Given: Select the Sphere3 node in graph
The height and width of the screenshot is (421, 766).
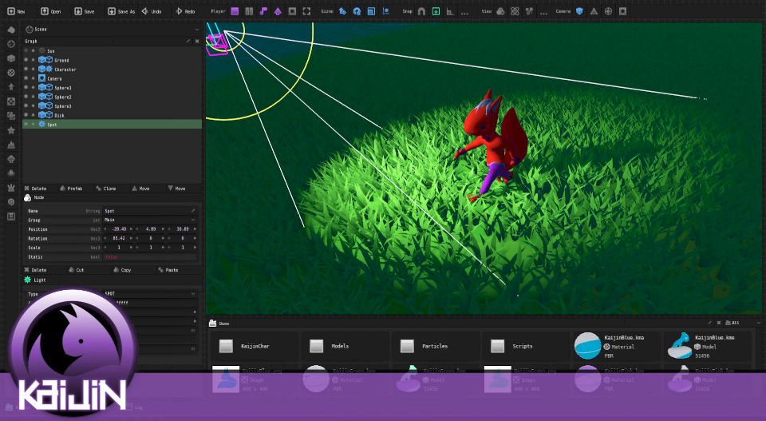Looking at the screenshot, I should 113,106.
